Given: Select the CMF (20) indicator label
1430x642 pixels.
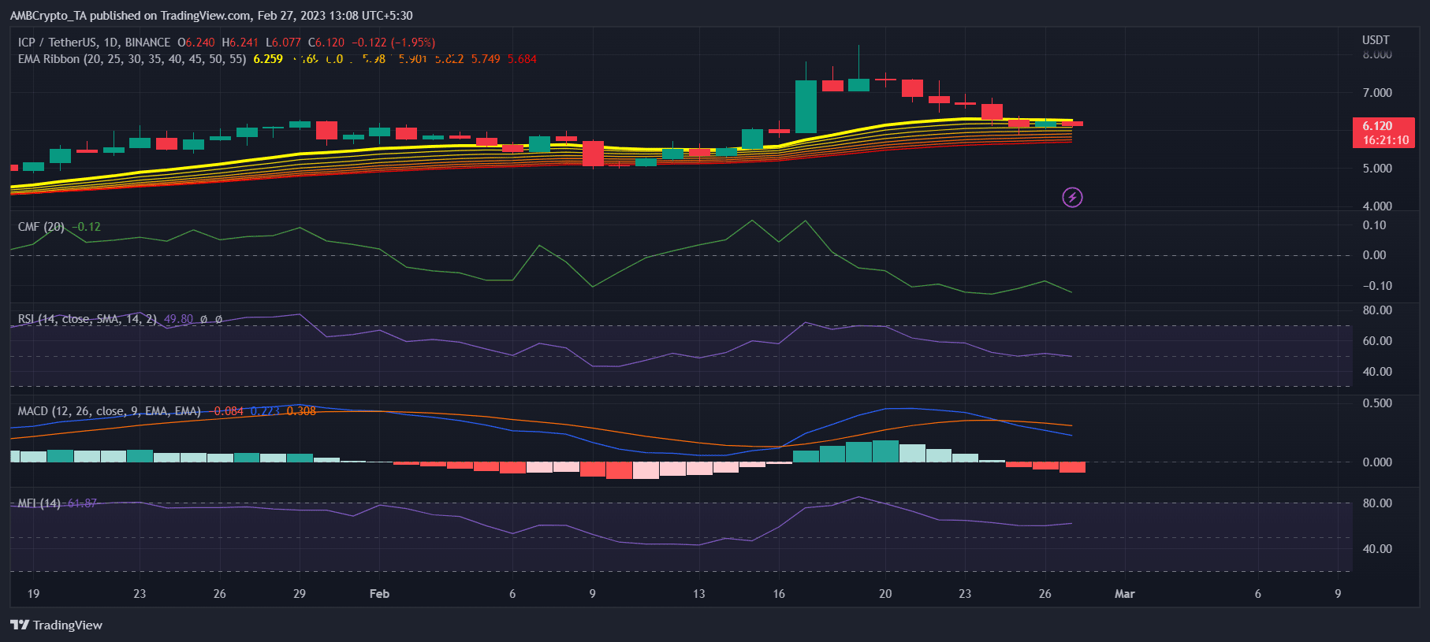Looking at the screenshot, I should (41, 227).
